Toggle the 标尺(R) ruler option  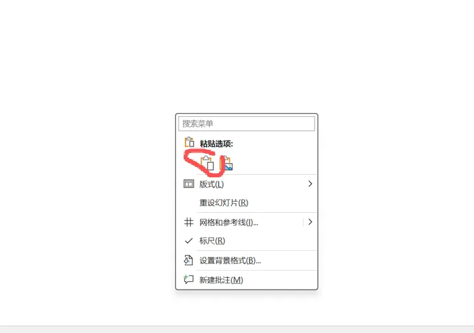[212, 240]
